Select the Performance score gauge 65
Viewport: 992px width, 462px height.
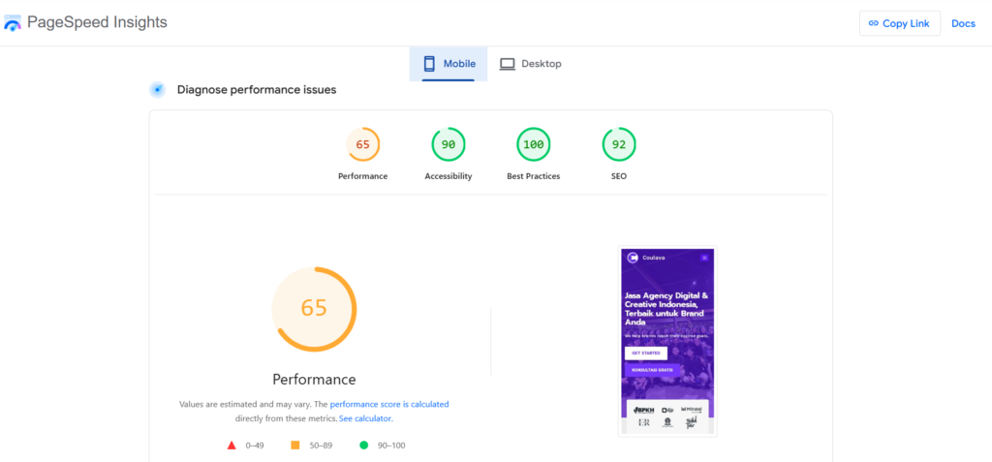(362, 144)
